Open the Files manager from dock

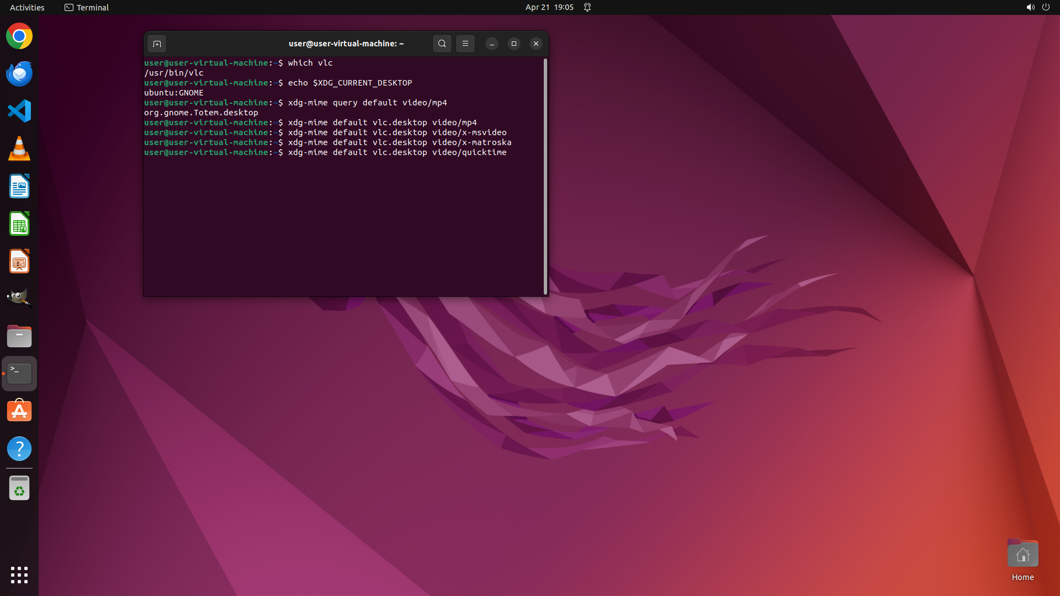pos(19,336)
